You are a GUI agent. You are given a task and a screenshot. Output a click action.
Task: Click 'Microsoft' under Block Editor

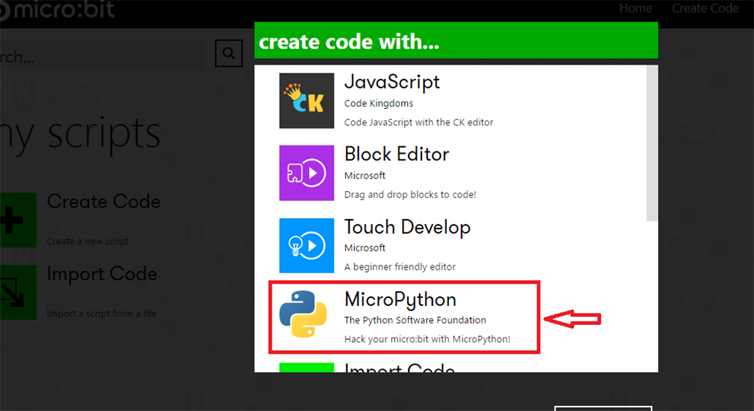coord(364,176)
